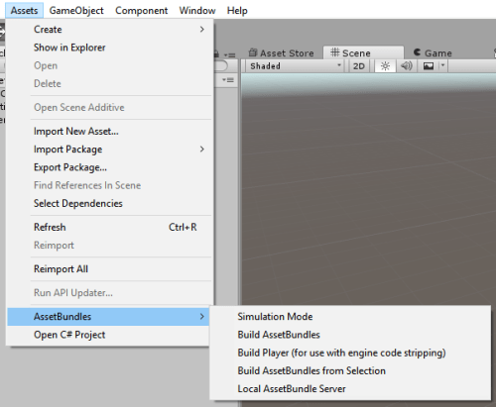The height and width of the screenshot is (407, 496).
Task: Choose Open C# Project
Action: click(108, 335)
